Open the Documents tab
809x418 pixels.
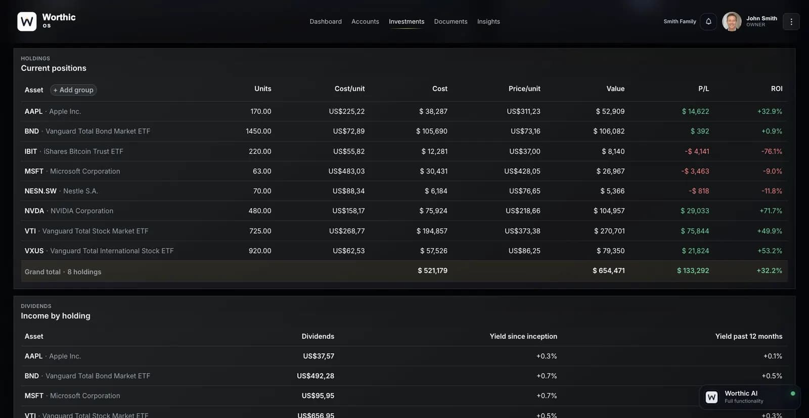451,22
